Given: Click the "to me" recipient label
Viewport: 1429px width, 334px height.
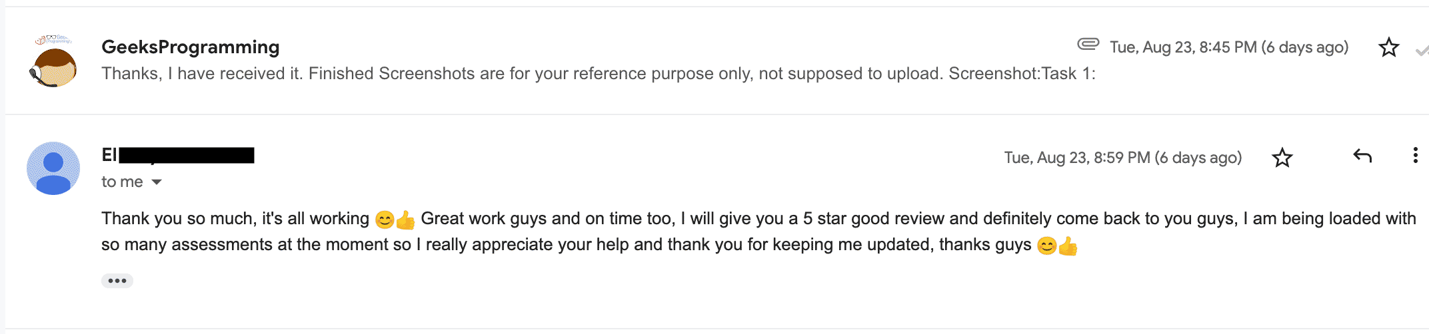Looking at the screenshot, I should 122,182.
